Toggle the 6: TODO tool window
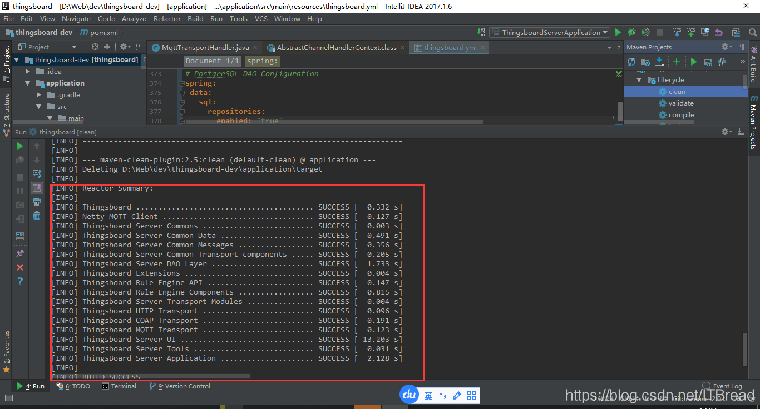The width and height of the screenshot is (760, 409). (73, 386)
